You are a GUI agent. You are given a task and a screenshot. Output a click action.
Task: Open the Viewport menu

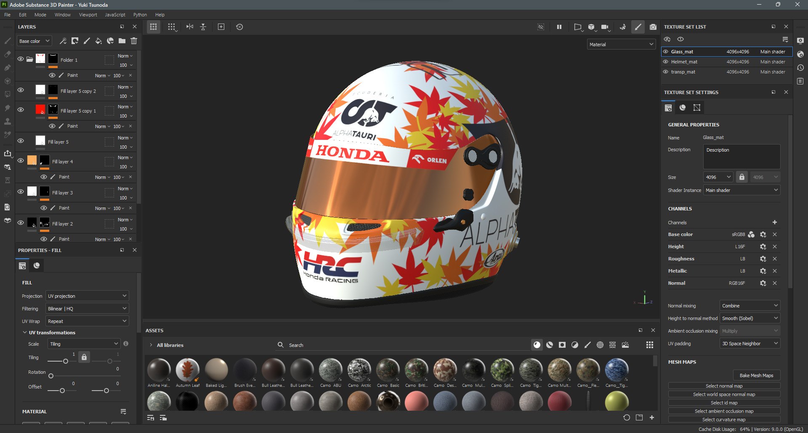88,15
